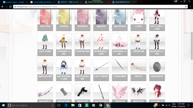Select the green hoodie casual outfit
Image resolution: width=193 pixels, height=108 pixels.
(45, 45)
